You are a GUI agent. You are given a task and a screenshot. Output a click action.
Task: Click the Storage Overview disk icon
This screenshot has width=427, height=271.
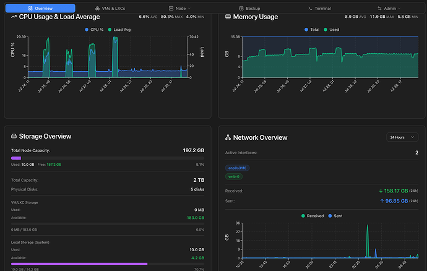(14, 136)
